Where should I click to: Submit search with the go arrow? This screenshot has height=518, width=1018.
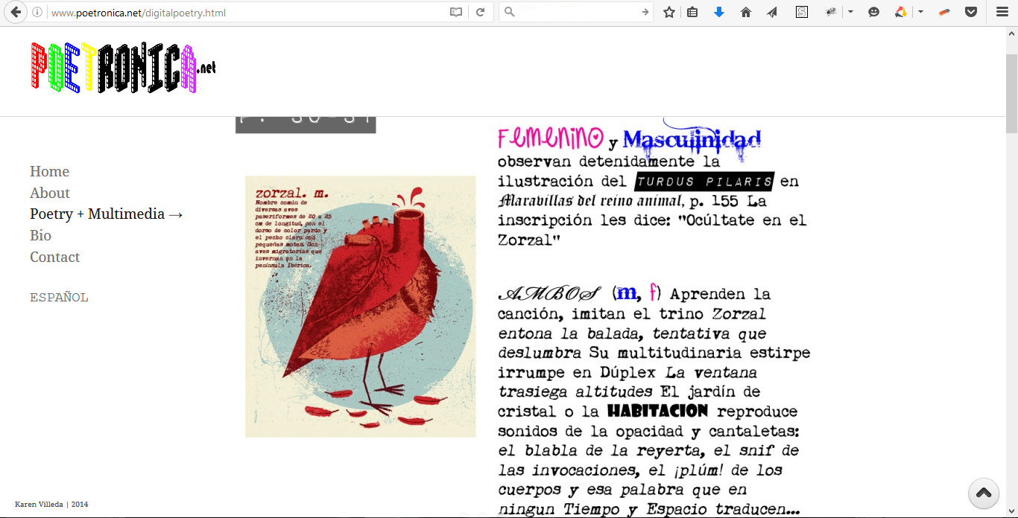pyautogui.click(x=645, y=13)
